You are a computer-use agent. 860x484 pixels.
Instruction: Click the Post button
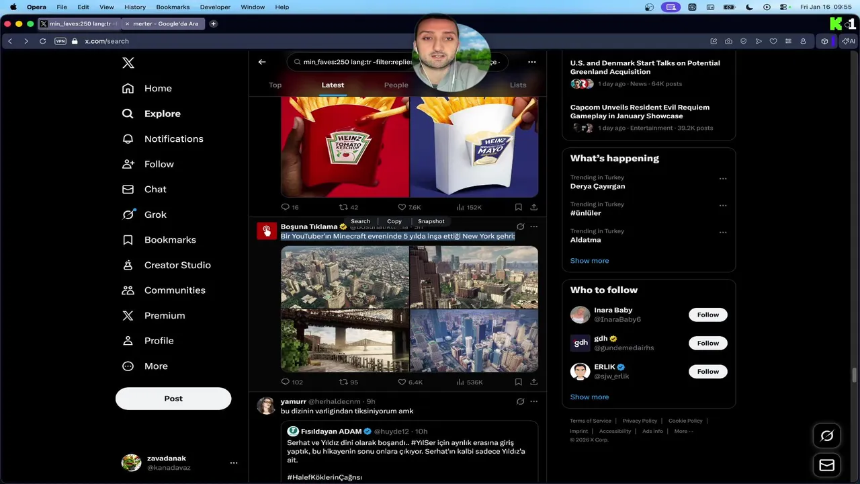click(x=173, y=399)
